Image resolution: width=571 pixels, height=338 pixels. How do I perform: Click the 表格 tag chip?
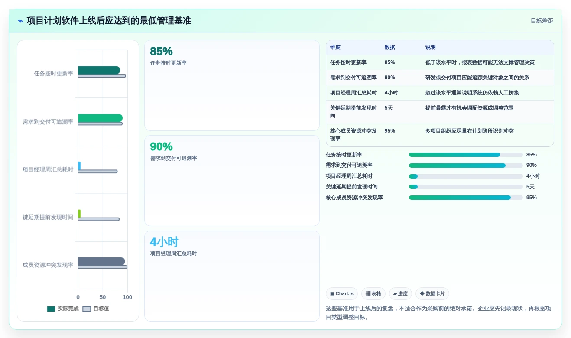coord(373,294)
